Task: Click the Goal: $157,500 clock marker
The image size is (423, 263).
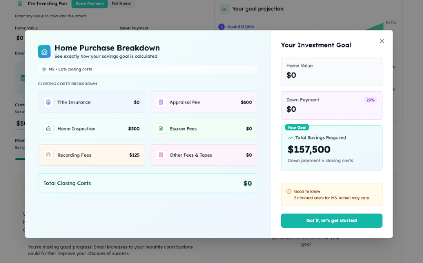Action: pos(221,27)
